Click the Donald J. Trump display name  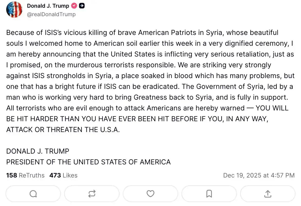(48, 6)
